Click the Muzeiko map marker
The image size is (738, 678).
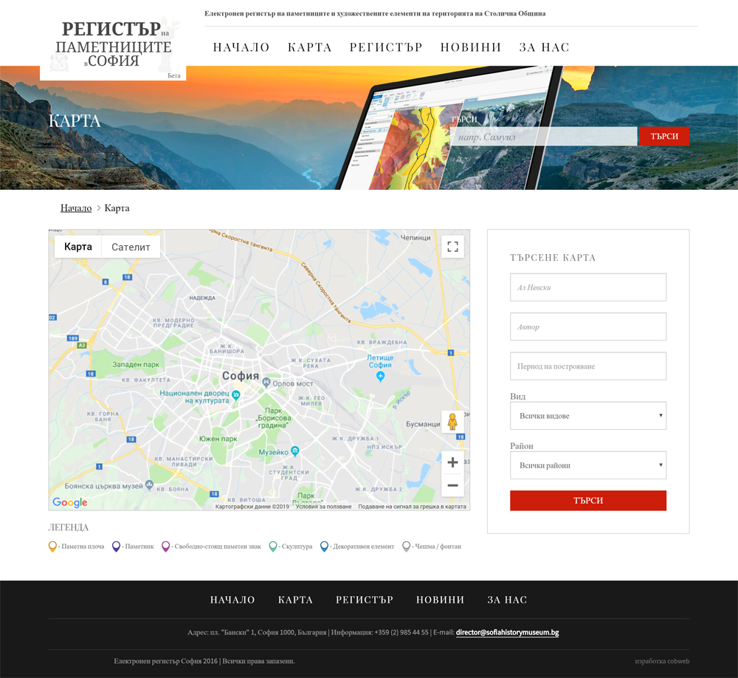click(x=294, y=451)
